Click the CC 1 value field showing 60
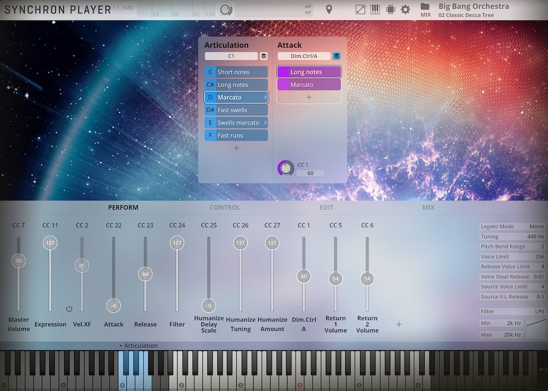This screenshot has width=548, height=391. 310,173
